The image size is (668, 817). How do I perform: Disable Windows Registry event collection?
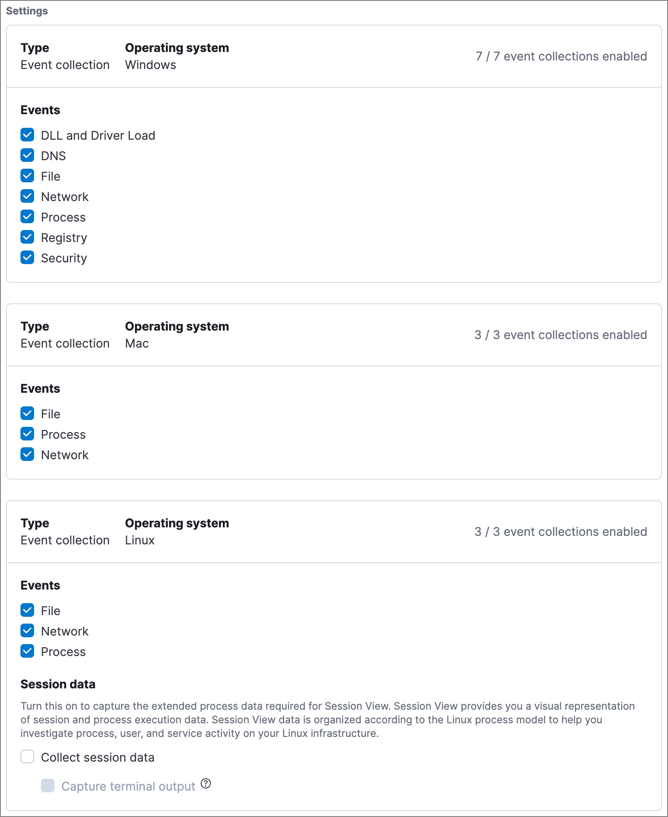(27, 237)
